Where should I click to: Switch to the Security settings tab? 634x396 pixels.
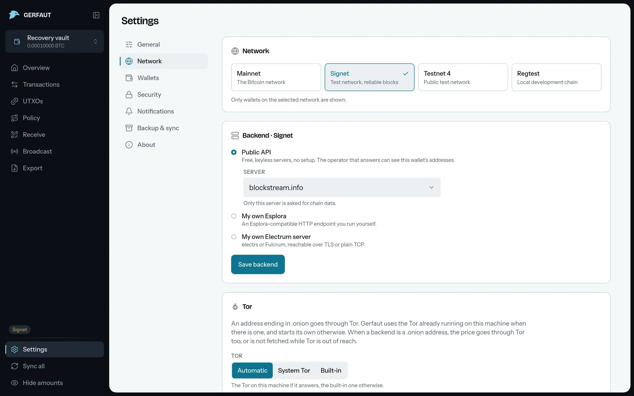[164, 95]
